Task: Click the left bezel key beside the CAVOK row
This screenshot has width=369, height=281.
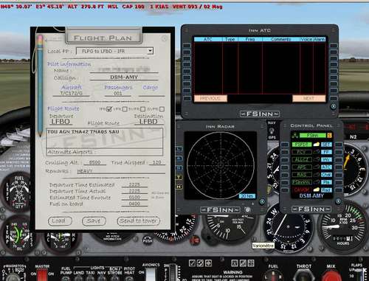Action: (285, 190)
